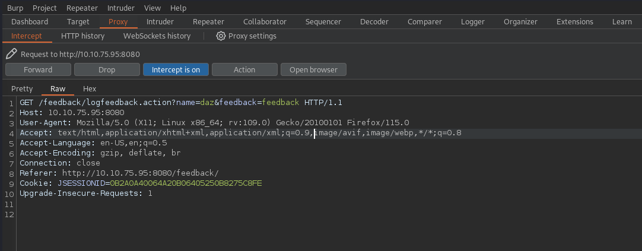Forward the intercepted request
Screen dimensions: 642x251
tap(38, 69)
